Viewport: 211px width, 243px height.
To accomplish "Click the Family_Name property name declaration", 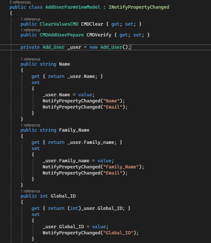I will tap(74, 130).
